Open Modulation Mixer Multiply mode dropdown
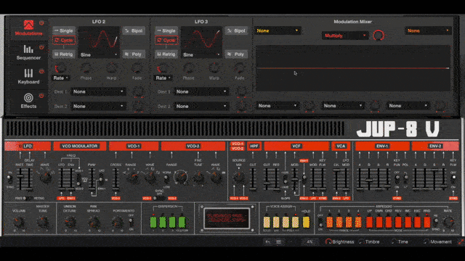Image resolution: width=465 pixels, height=261 pixels. point(345,36)
